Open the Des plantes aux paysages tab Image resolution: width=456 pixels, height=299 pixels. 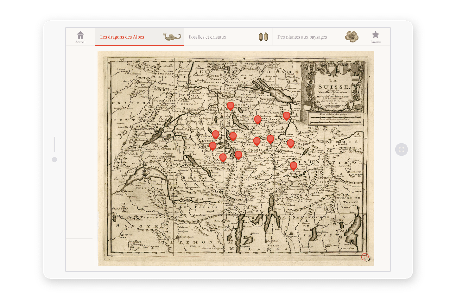click(x=317, y=37)
